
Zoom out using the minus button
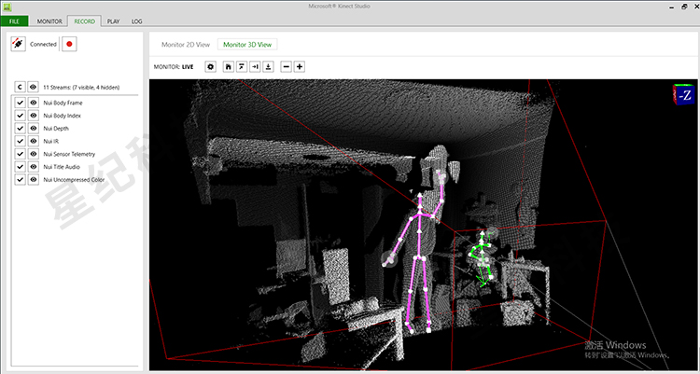point(286,66)
